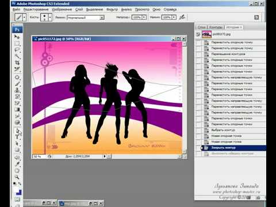The image size is (276, 207).
Task: Open the Фильтр menu
Action: click(x=112, y=9)
